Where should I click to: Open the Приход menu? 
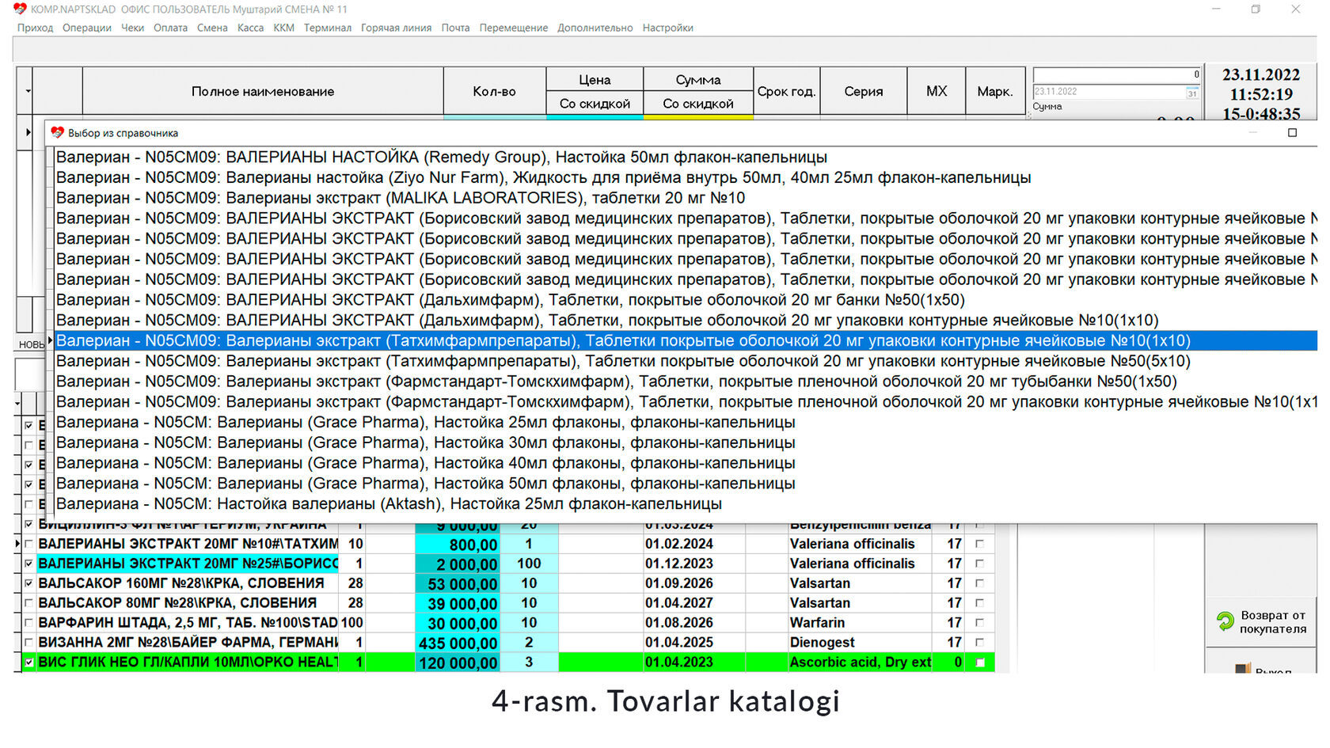pyautogui.click(x=35, y=28)
